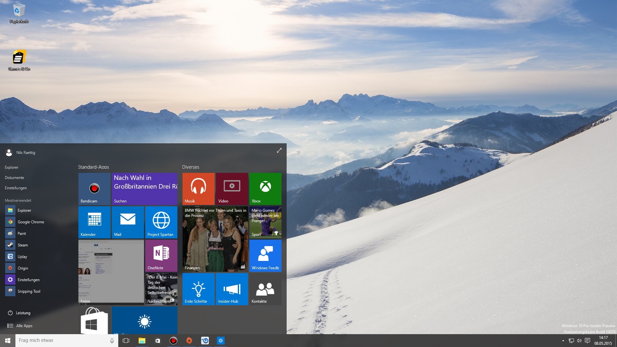Open the notification center icon
Image resolution: width=617 pixels, height=347 pixels.
tap(587, 341)
